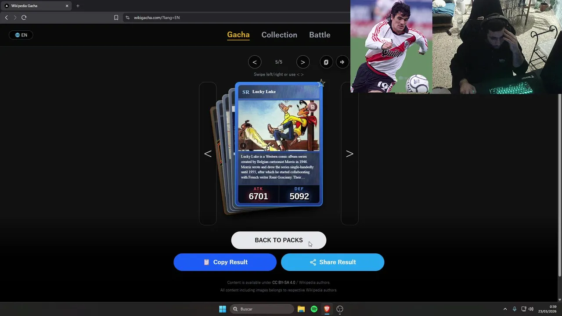Screen dimensions: 562x316
Task: Open Spotify from the taskbar
Action: tap(314, 309)
